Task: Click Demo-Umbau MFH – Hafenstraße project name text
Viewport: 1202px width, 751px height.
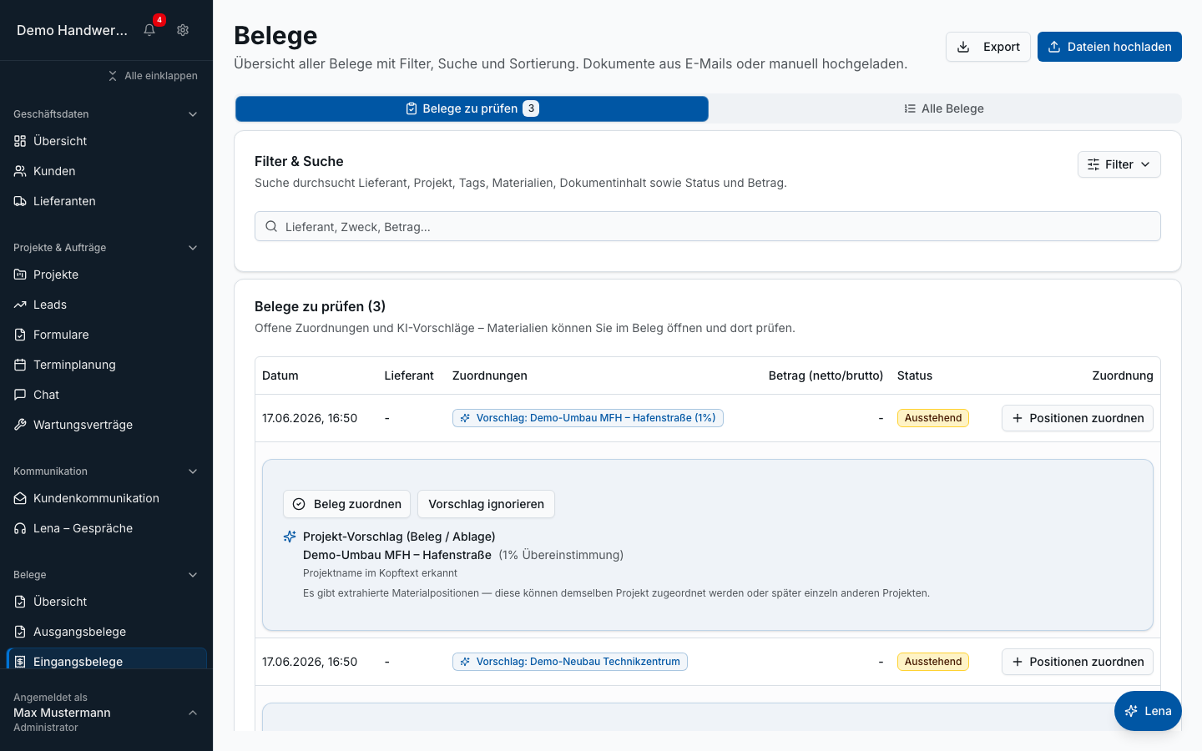Action: (x=397, y=555)
